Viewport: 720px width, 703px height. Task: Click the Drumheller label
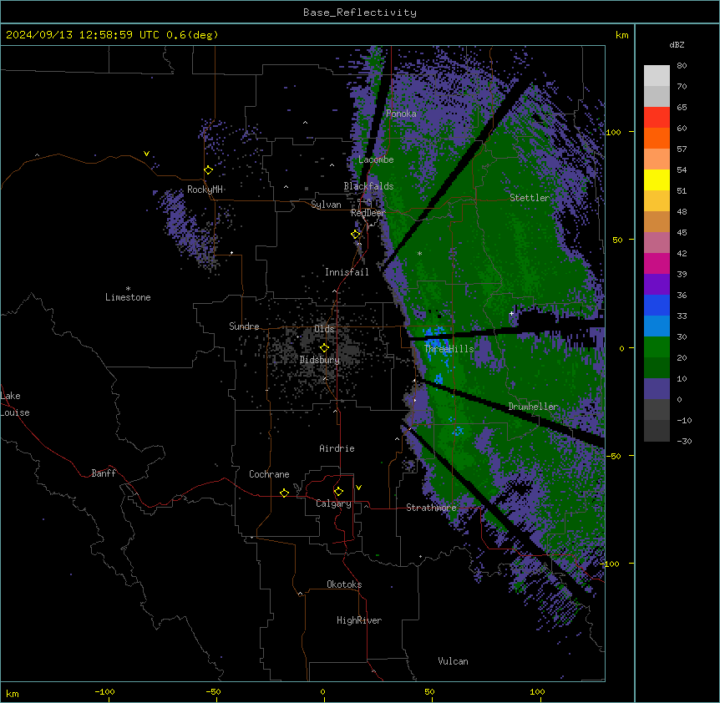[533, 407]
